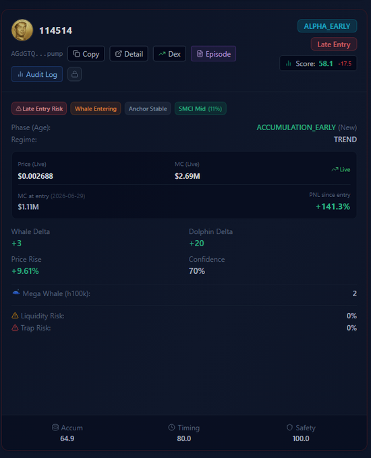This screenshot has width=371, height=458.
Task: Click the Anchor Stable tag
Action: (148, 109)
